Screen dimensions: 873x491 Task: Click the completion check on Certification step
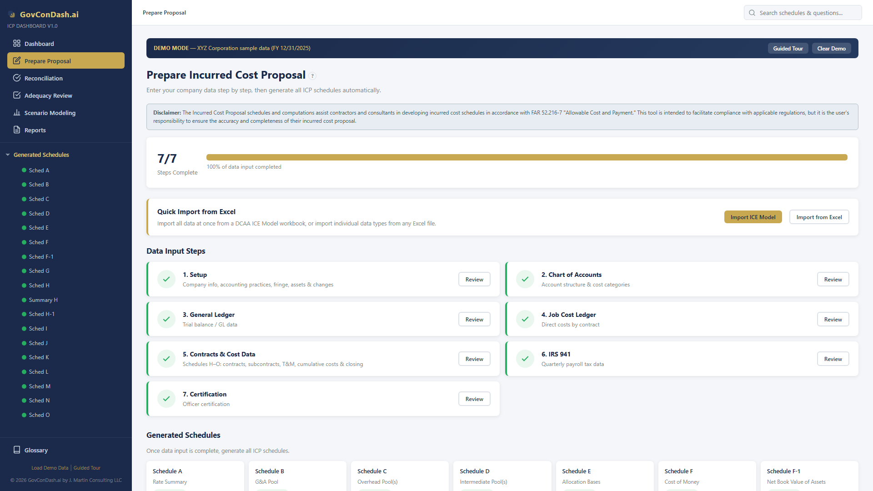pos(166,399)
